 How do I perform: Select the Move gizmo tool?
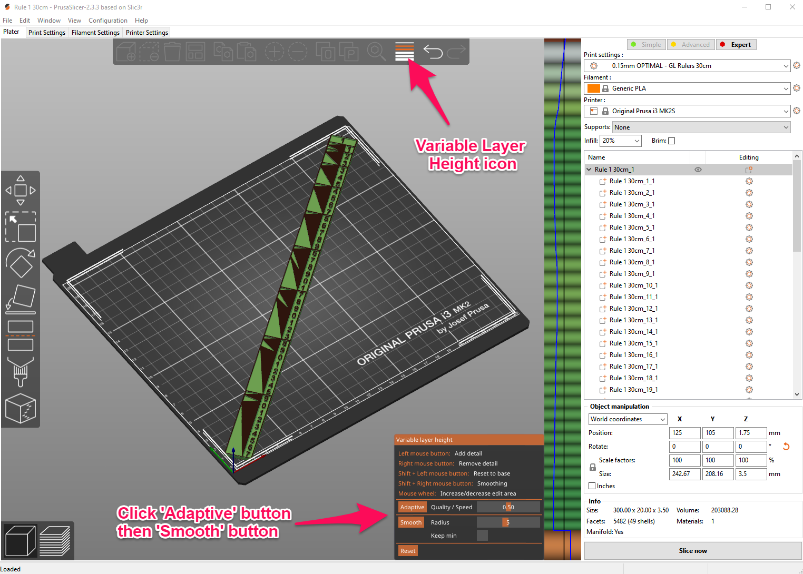tap(21, 190)
